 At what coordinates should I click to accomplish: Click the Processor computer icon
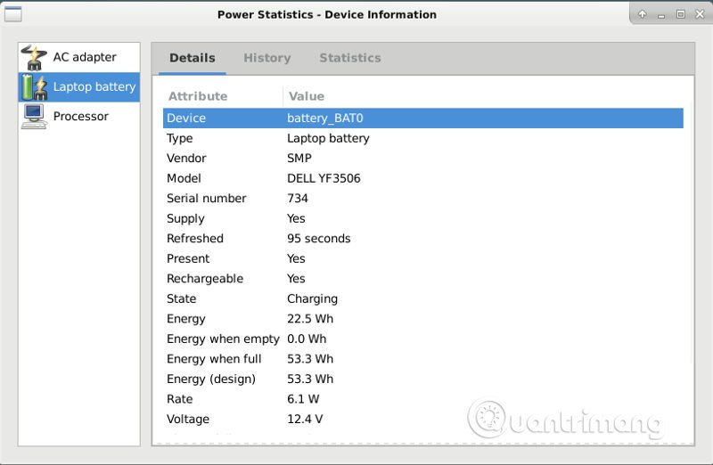pyautogui.click(x=34, y=117)
